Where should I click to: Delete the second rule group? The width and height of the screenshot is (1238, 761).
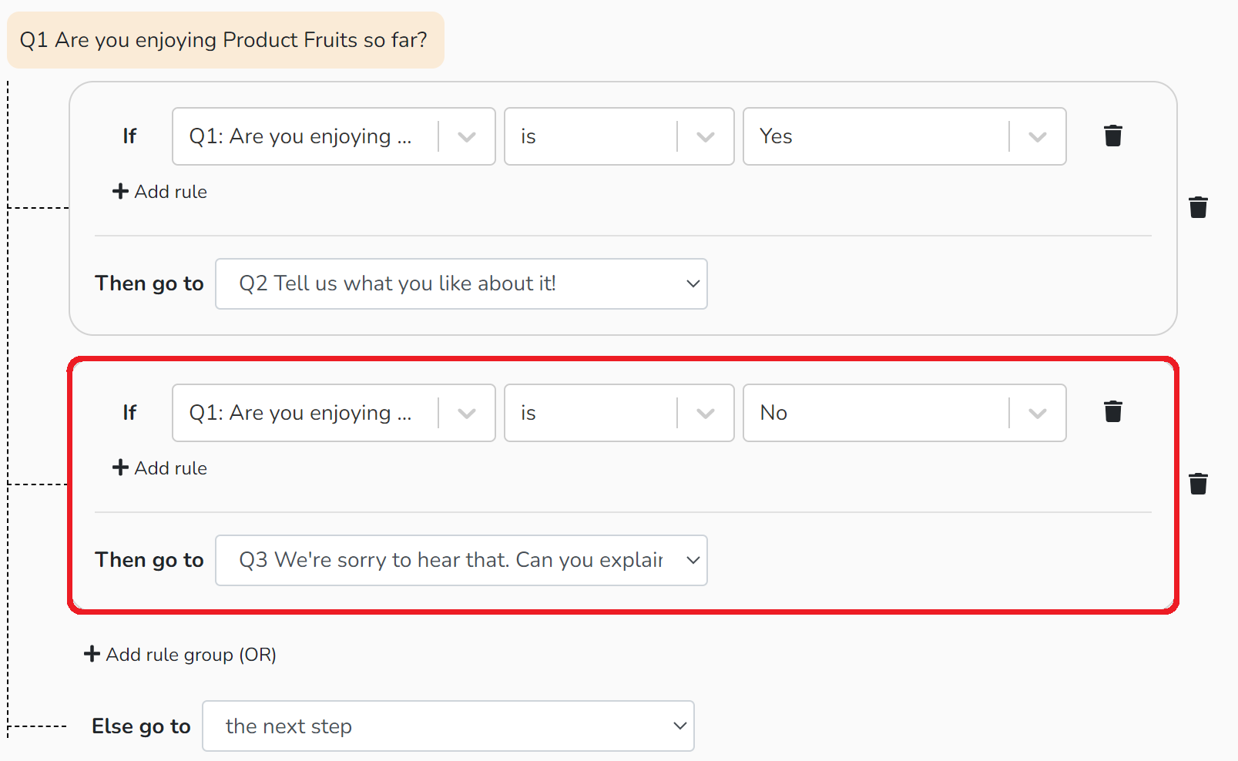(1198, 484)
